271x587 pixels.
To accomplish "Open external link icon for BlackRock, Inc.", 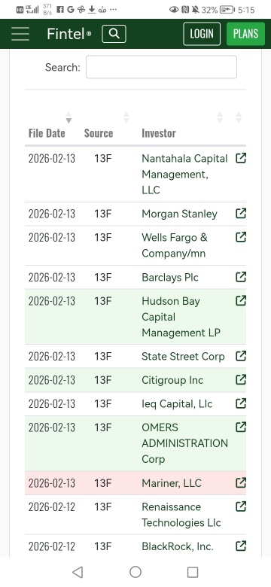I will (x=241, y=546).
